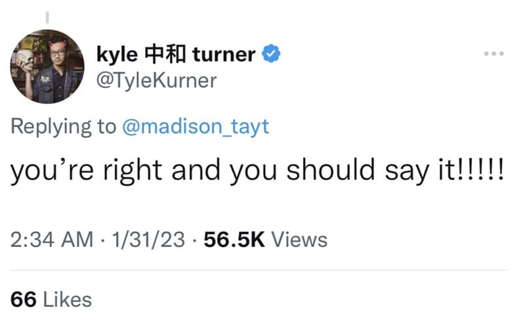Viewport: 525px width, 314px height.
Task: Show the list of 66 Likes
Action: [x=51, y=299]
